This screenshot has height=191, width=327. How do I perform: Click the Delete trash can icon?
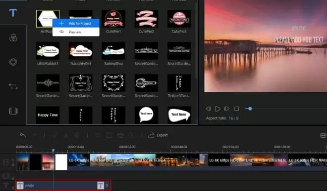77,135
